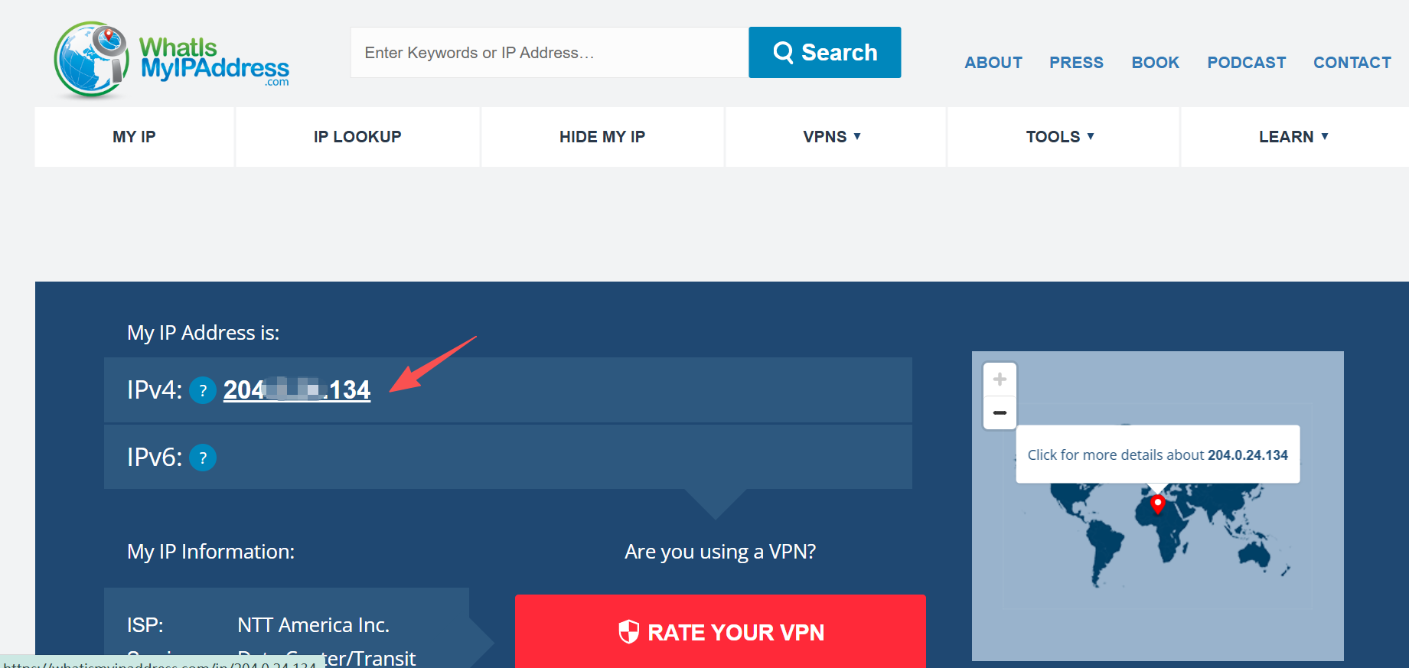Expand the VPNS dropdown menu
This screenshot has height=668, width=1409.
[x=835, y=137]
